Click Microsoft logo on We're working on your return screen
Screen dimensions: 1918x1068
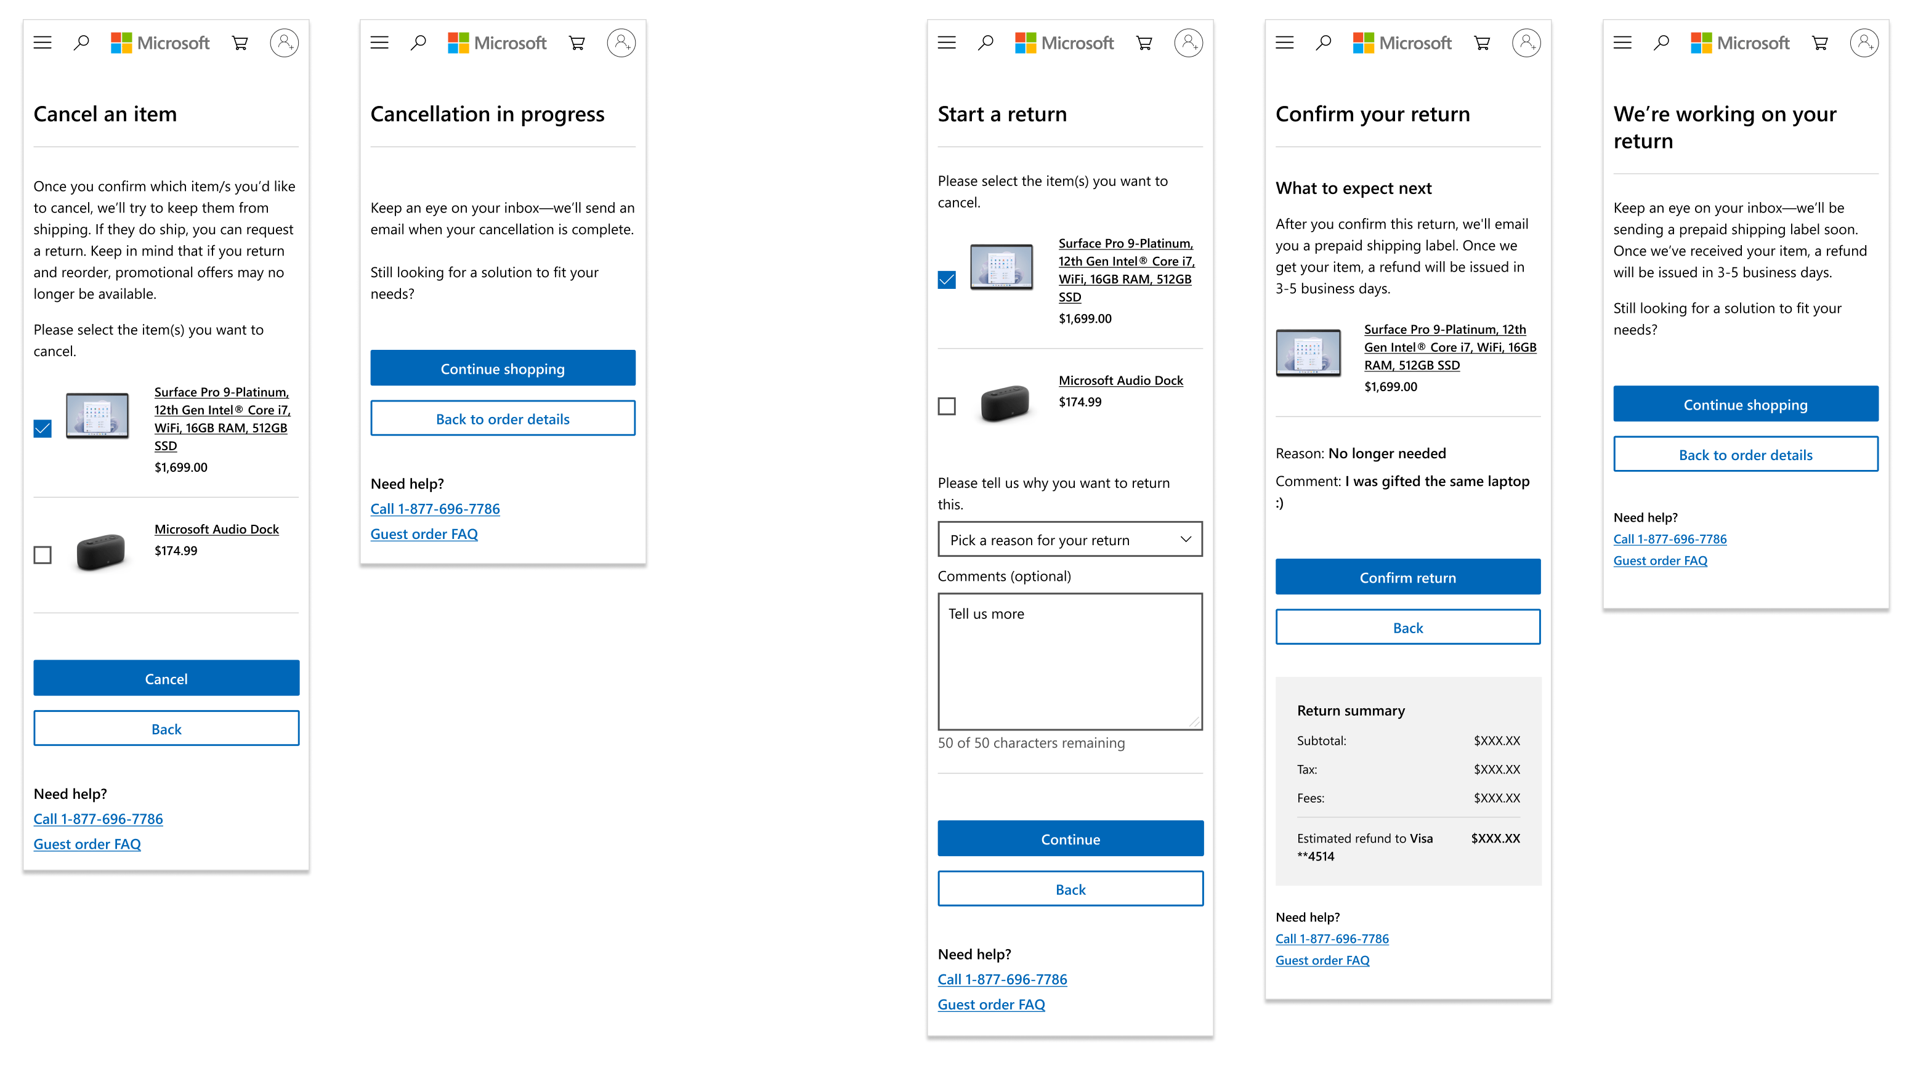click(x=1739, y=42)
